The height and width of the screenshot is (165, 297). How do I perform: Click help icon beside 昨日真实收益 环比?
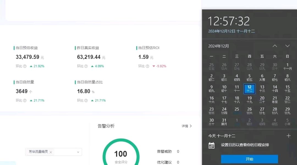(86, 66)
